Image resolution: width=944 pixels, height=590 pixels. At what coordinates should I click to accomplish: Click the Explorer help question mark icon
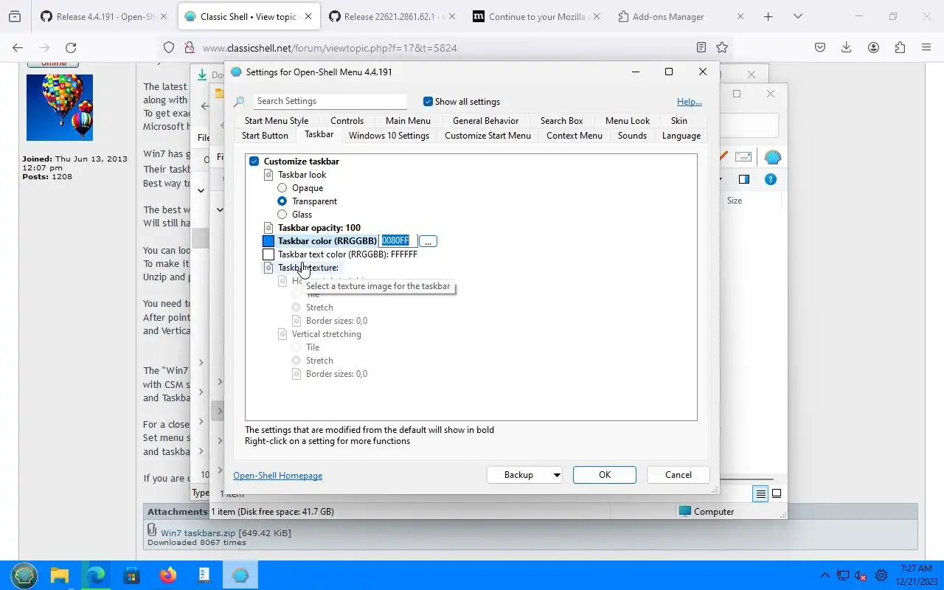coord(770,179)
